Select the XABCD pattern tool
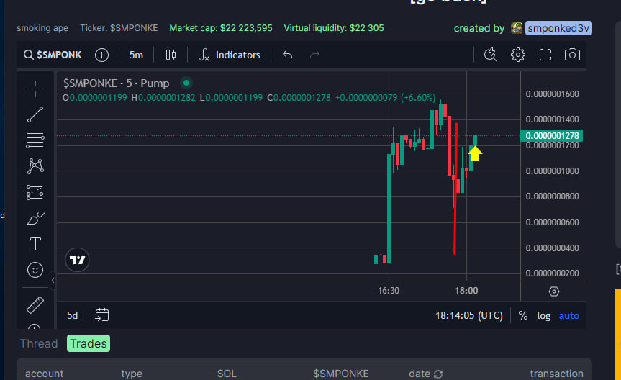 click(35, 166)
